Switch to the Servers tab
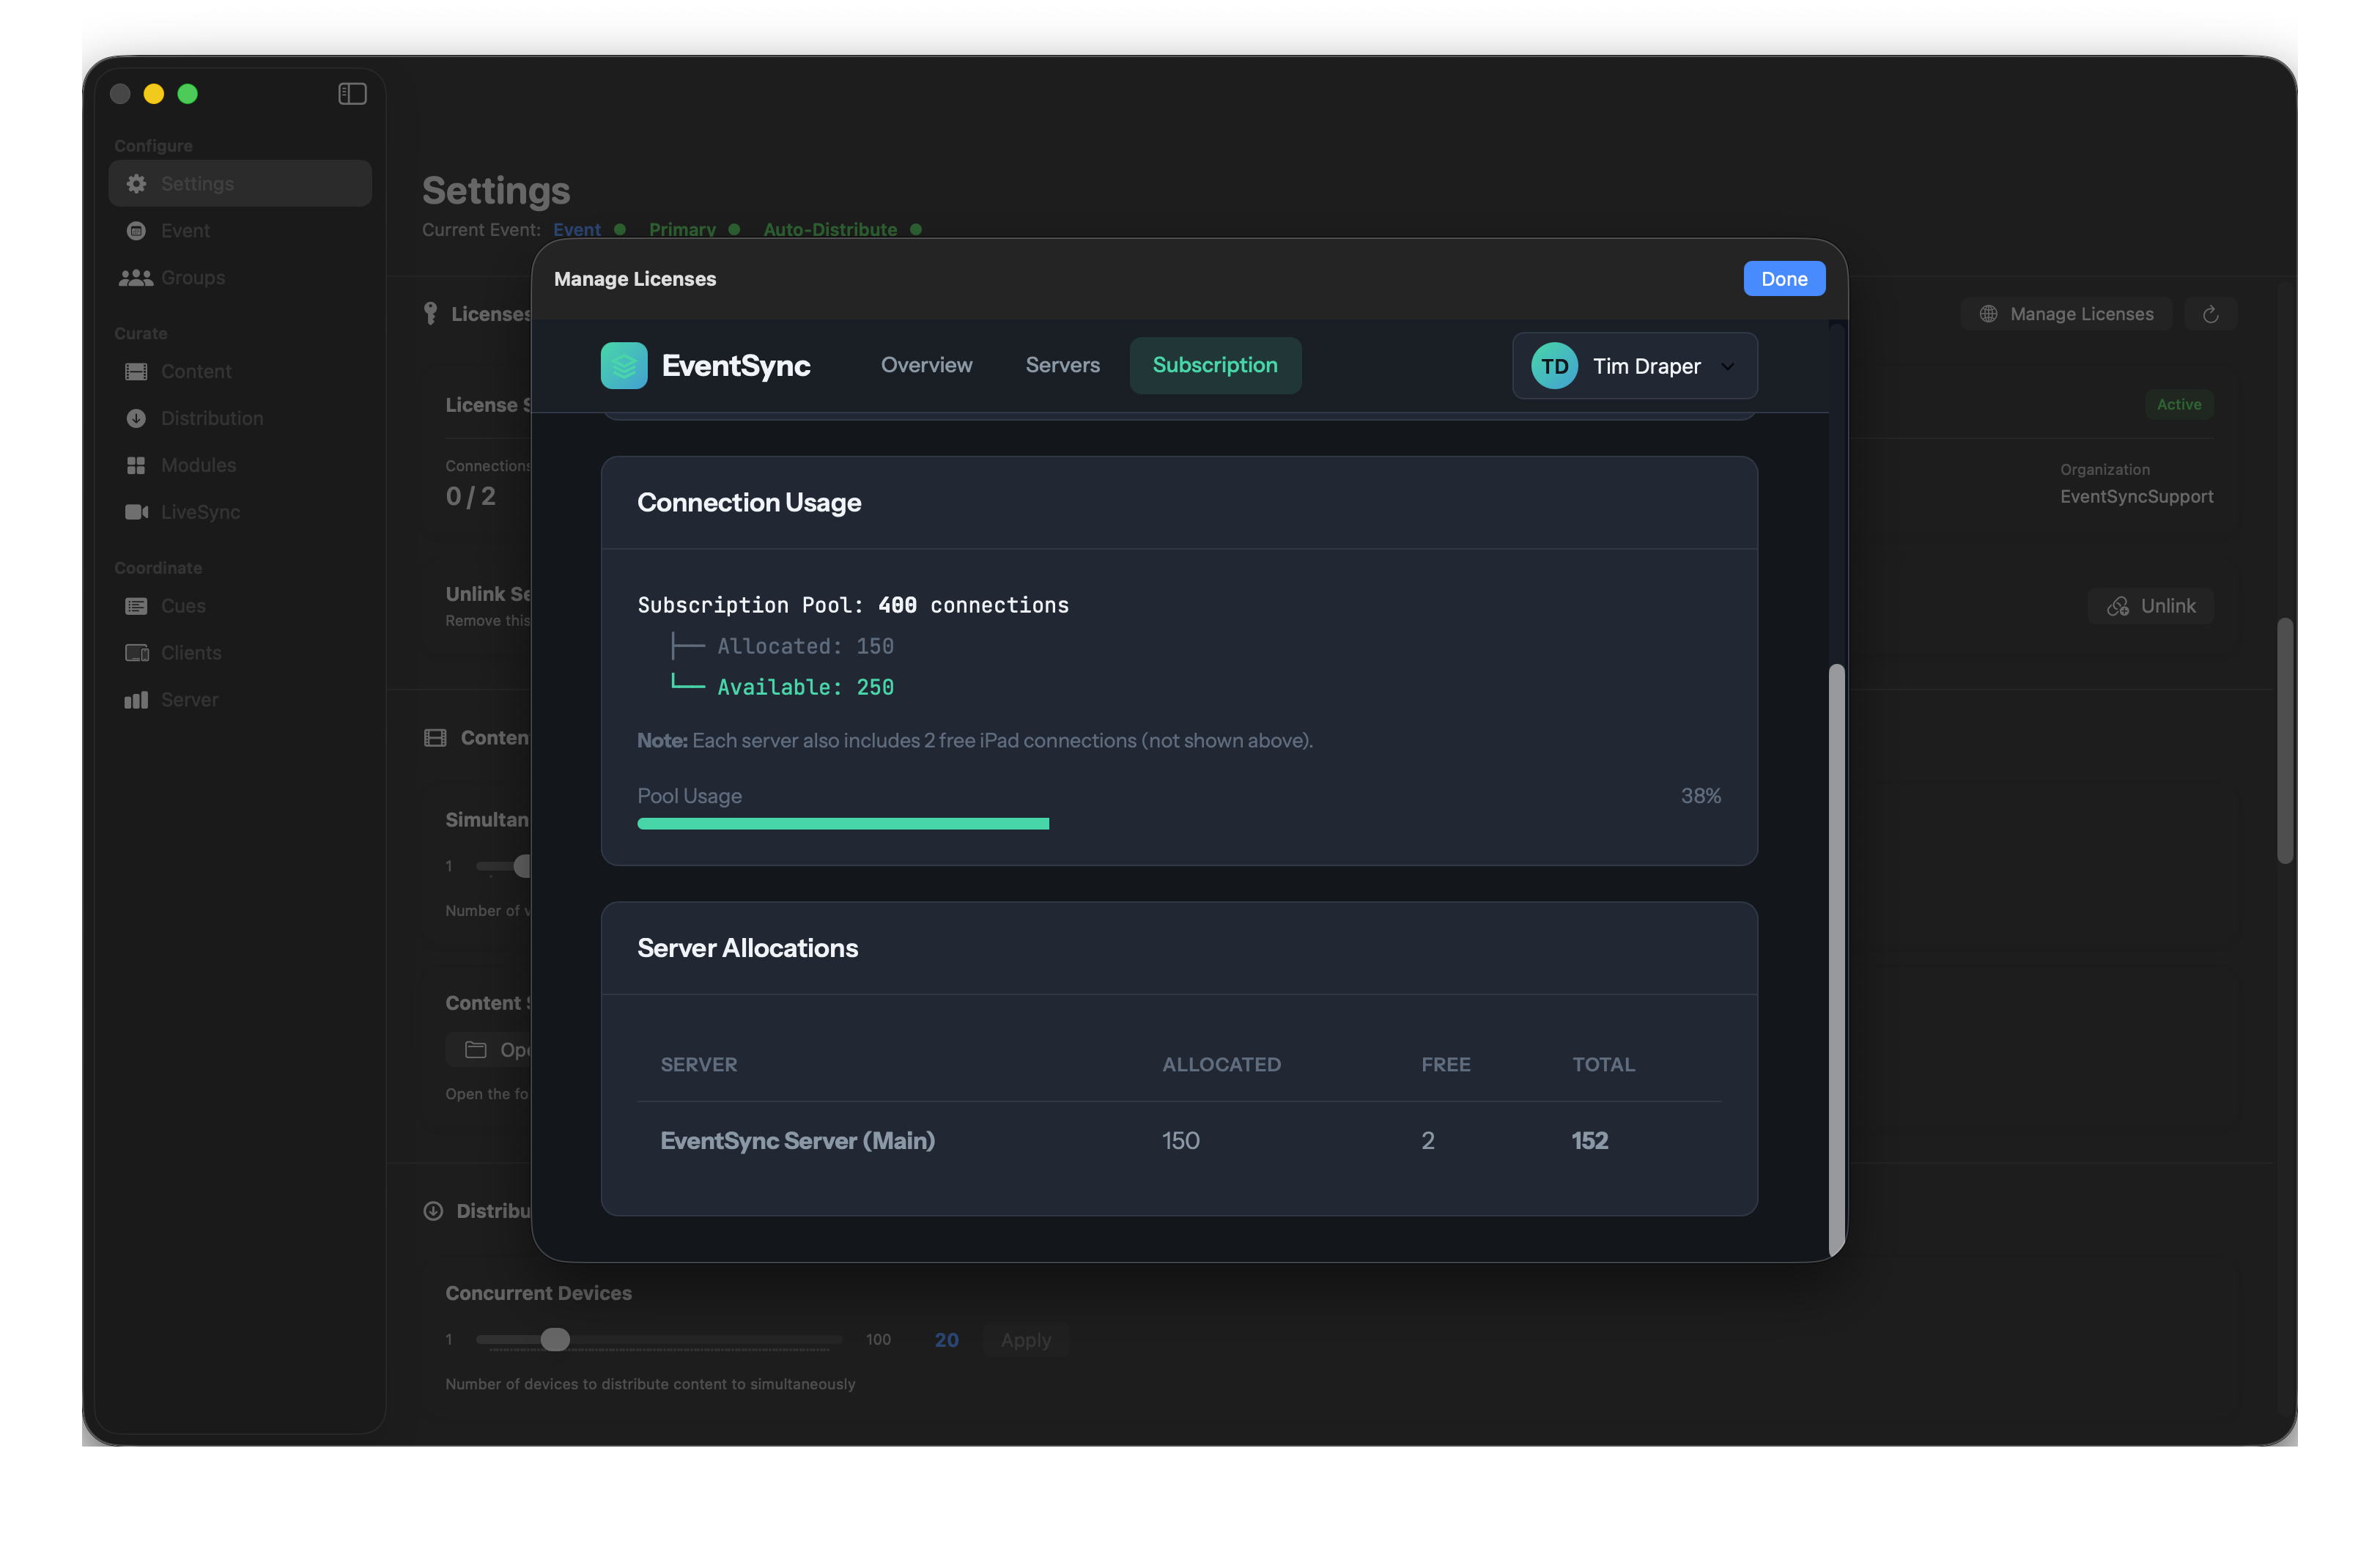The image size is (2380, 1555). (1062, 366)
